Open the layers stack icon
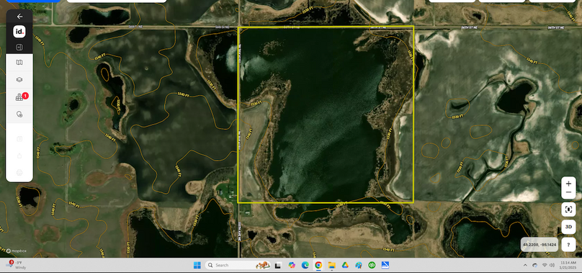This screenshot has height=273, width=582. point(19,79)
